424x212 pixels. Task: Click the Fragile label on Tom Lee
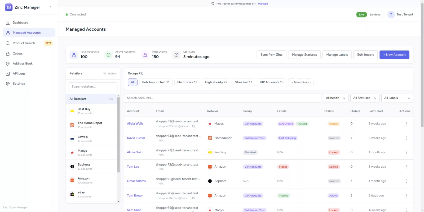[283, 167]
